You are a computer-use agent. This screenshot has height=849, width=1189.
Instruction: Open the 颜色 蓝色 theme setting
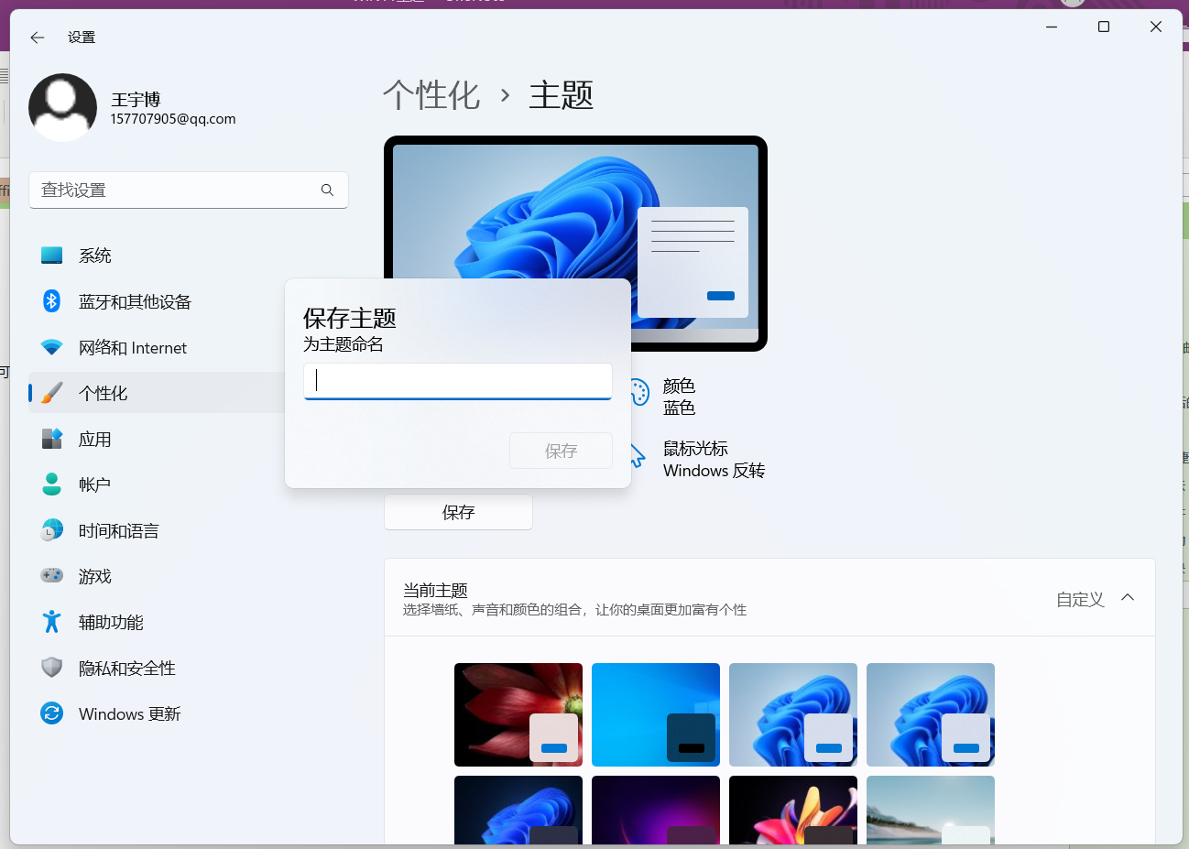click(x=664, y=397)
